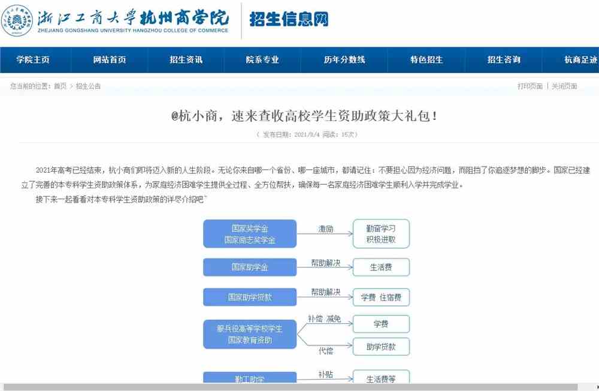Click the 代偿 arrow label
599x391 pixels.
(325, 351)
